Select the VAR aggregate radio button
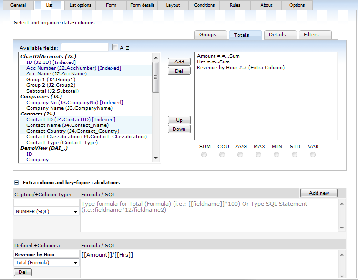This screenshot has height=280, width=358. point(313,155)
